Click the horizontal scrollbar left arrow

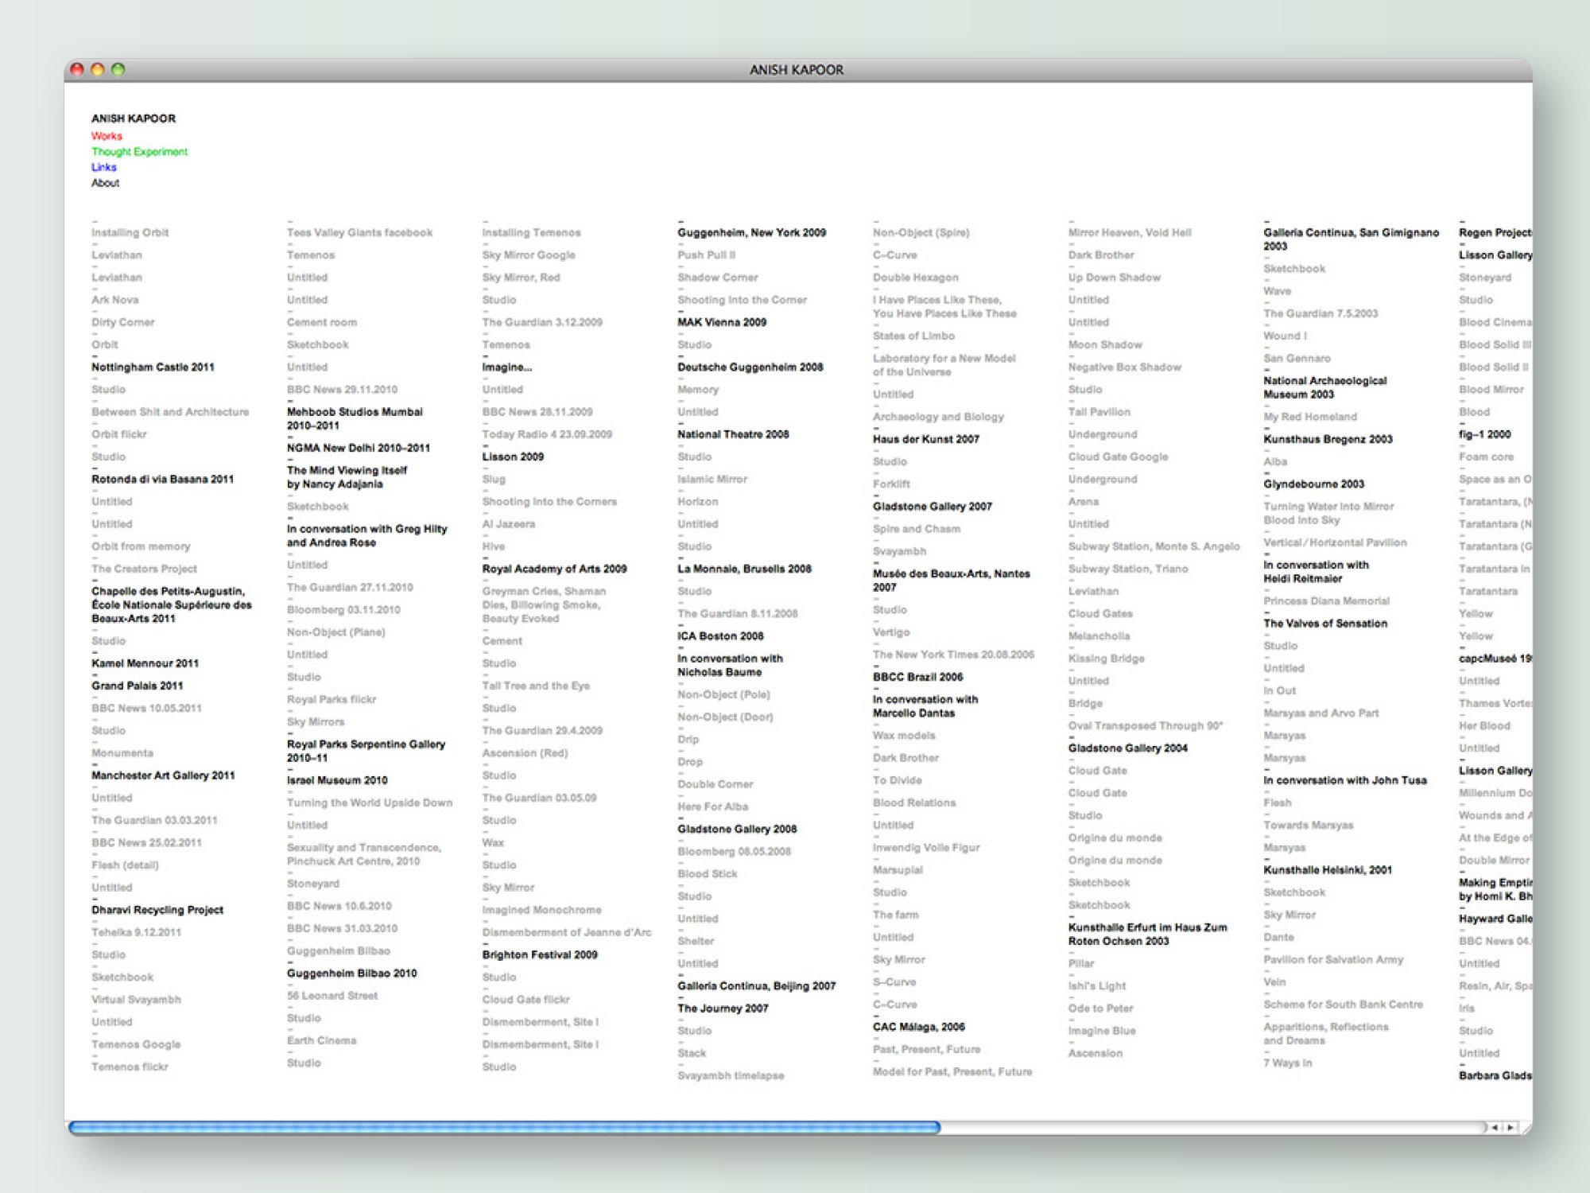point(1495,1127)
